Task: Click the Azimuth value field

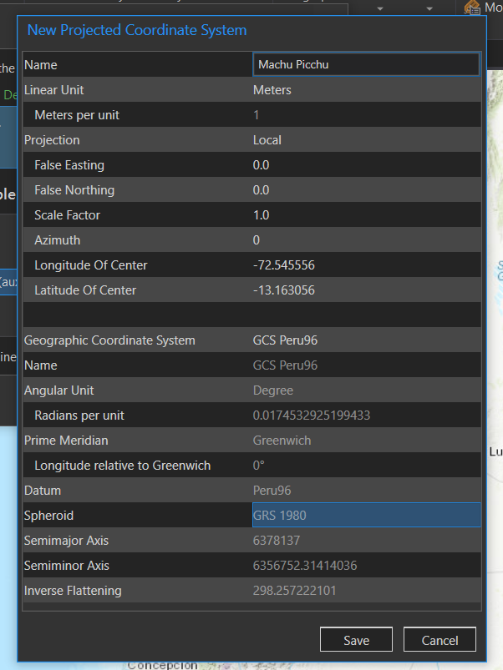Action: click(366, 239)
